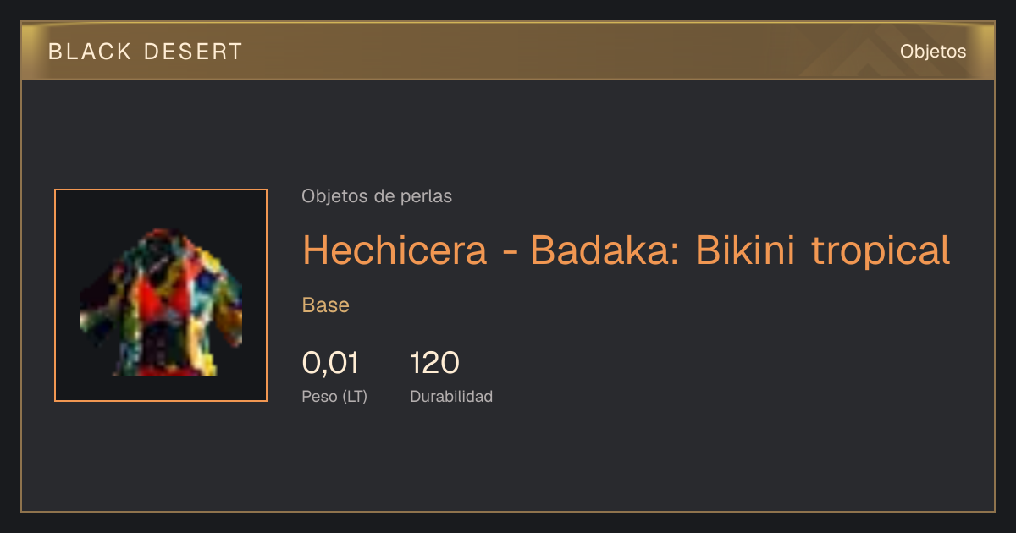Click the 0,01 weight value
Screen dimensions: 1016x533
tap(330, 363)
